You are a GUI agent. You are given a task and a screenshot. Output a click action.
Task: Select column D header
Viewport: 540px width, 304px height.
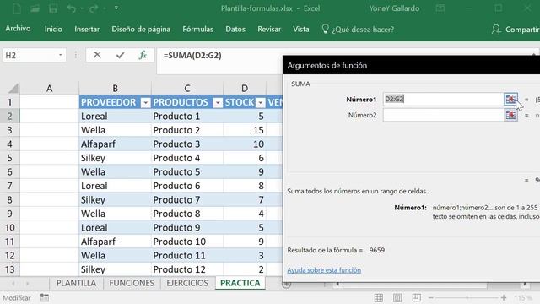[245, 88]
